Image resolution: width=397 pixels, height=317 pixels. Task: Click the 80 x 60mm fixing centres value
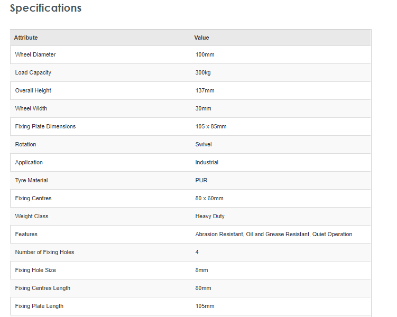(209, 198)
